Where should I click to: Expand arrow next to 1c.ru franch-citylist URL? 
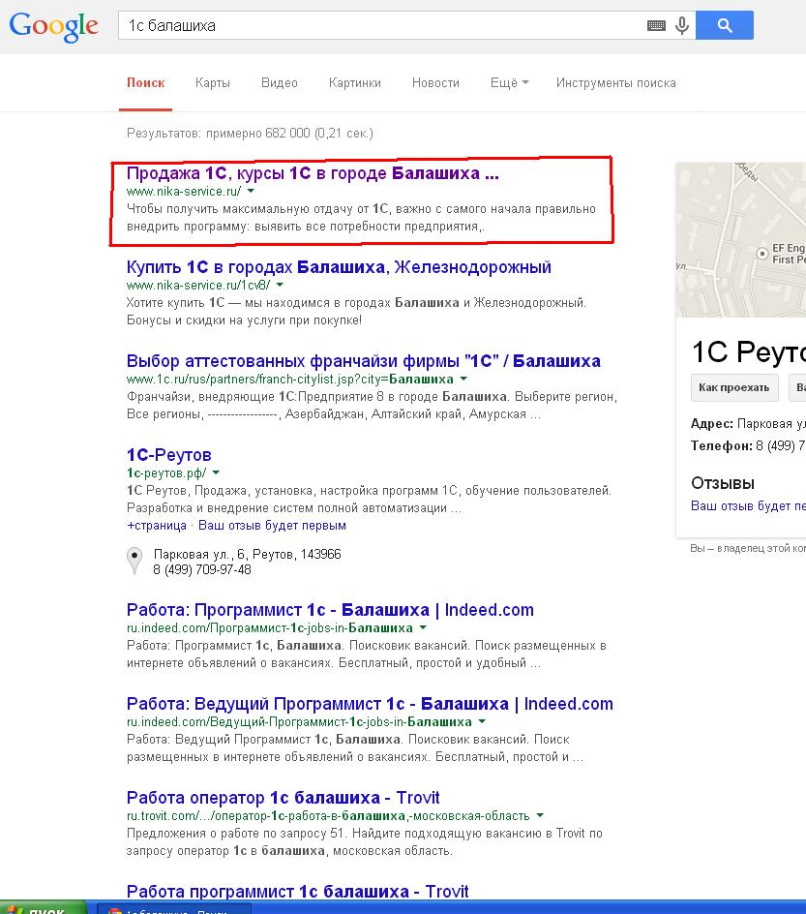[x=463, y=379]
